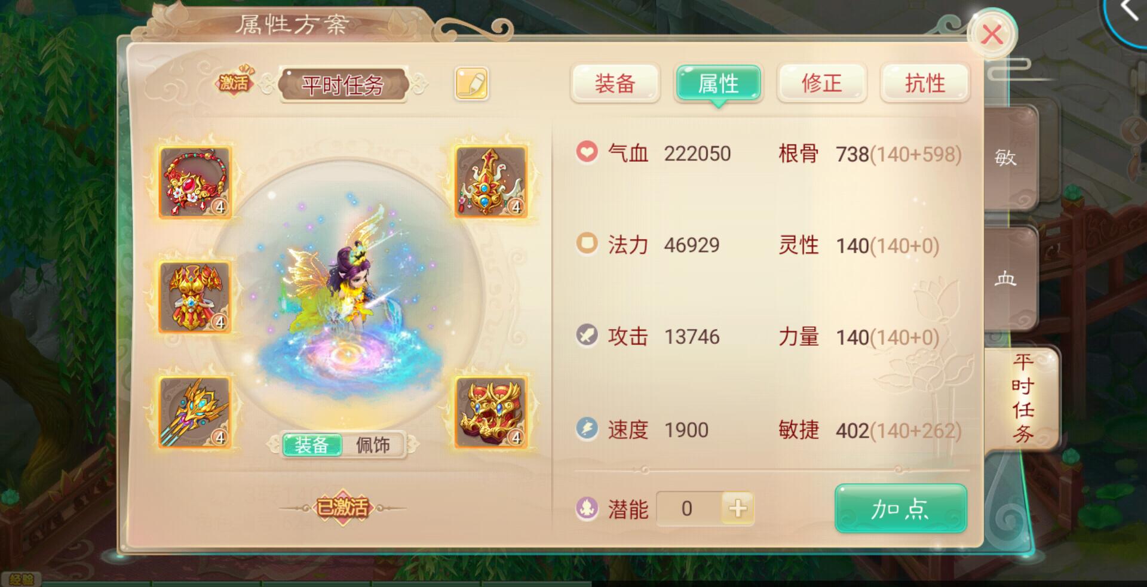This screenshot has height=587, width=1147.
Task: Open the red beaded necklace equipment slot
Action: pos(195,182)
